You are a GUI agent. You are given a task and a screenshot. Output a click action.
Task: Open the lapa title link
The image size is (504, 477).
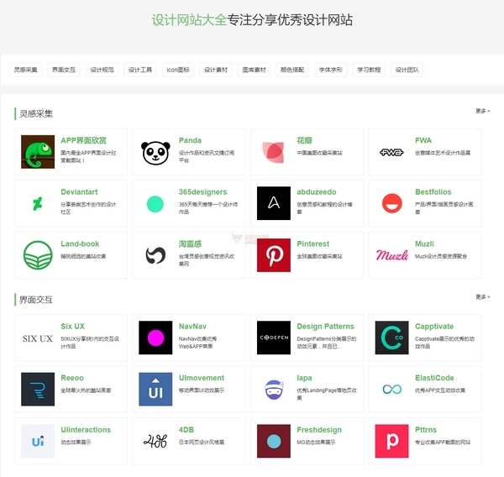tap(304, 378)
